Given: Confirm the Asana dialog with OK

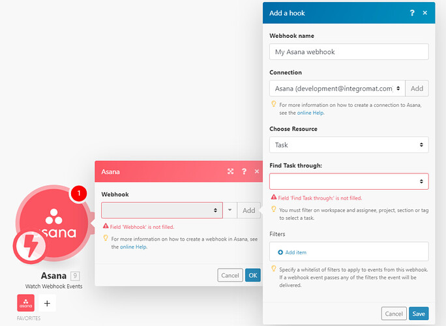Looking at the screenshot, I should coord(253,275).
